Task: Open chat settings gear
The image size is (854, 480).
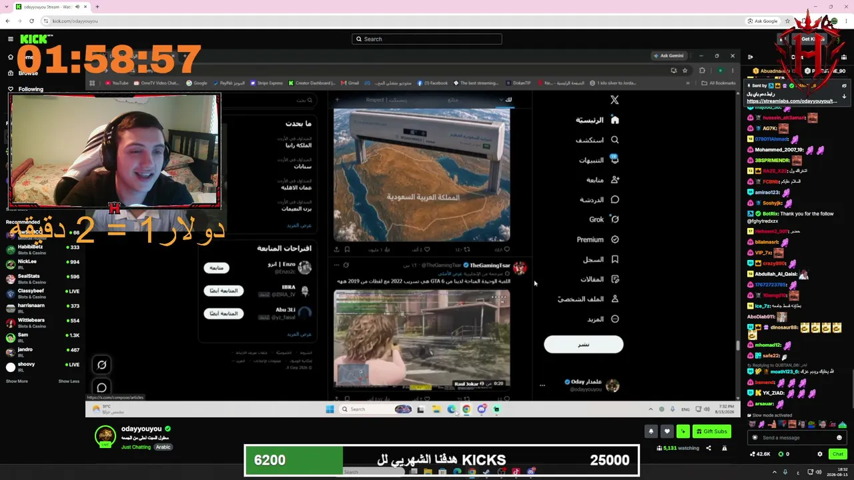Action: (x=820, y=454)
